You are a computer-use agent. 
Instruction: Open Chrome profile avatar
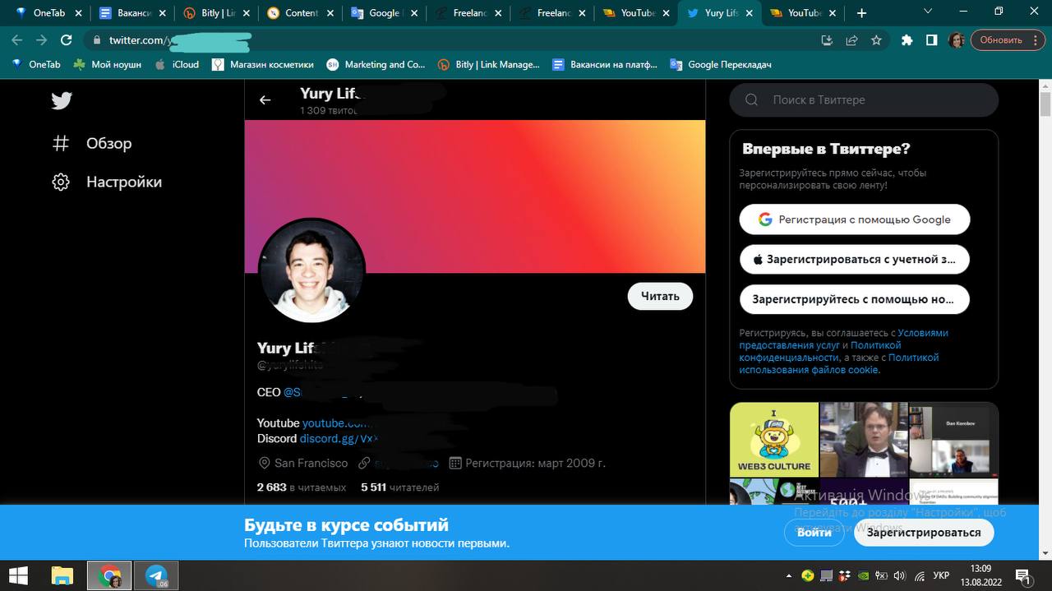(x=957, y=39)
